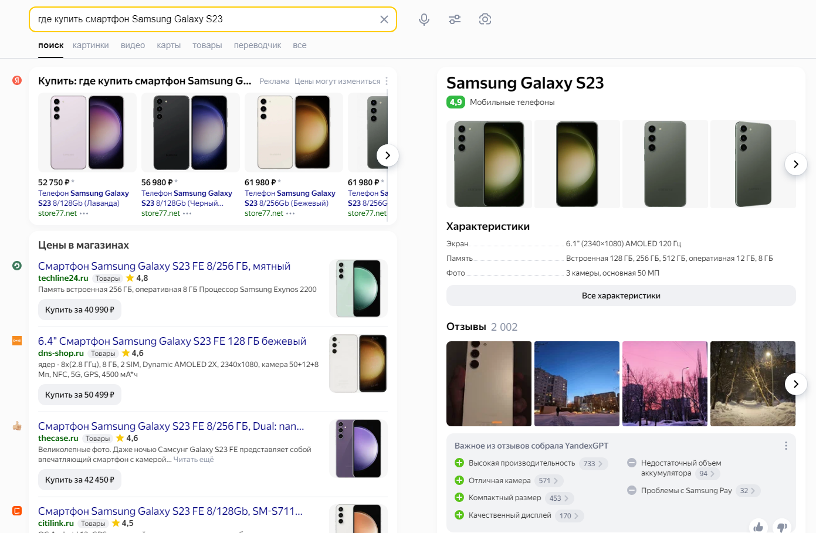
Task: Click dns-shop.ru Товары tag
Action: 103,354
